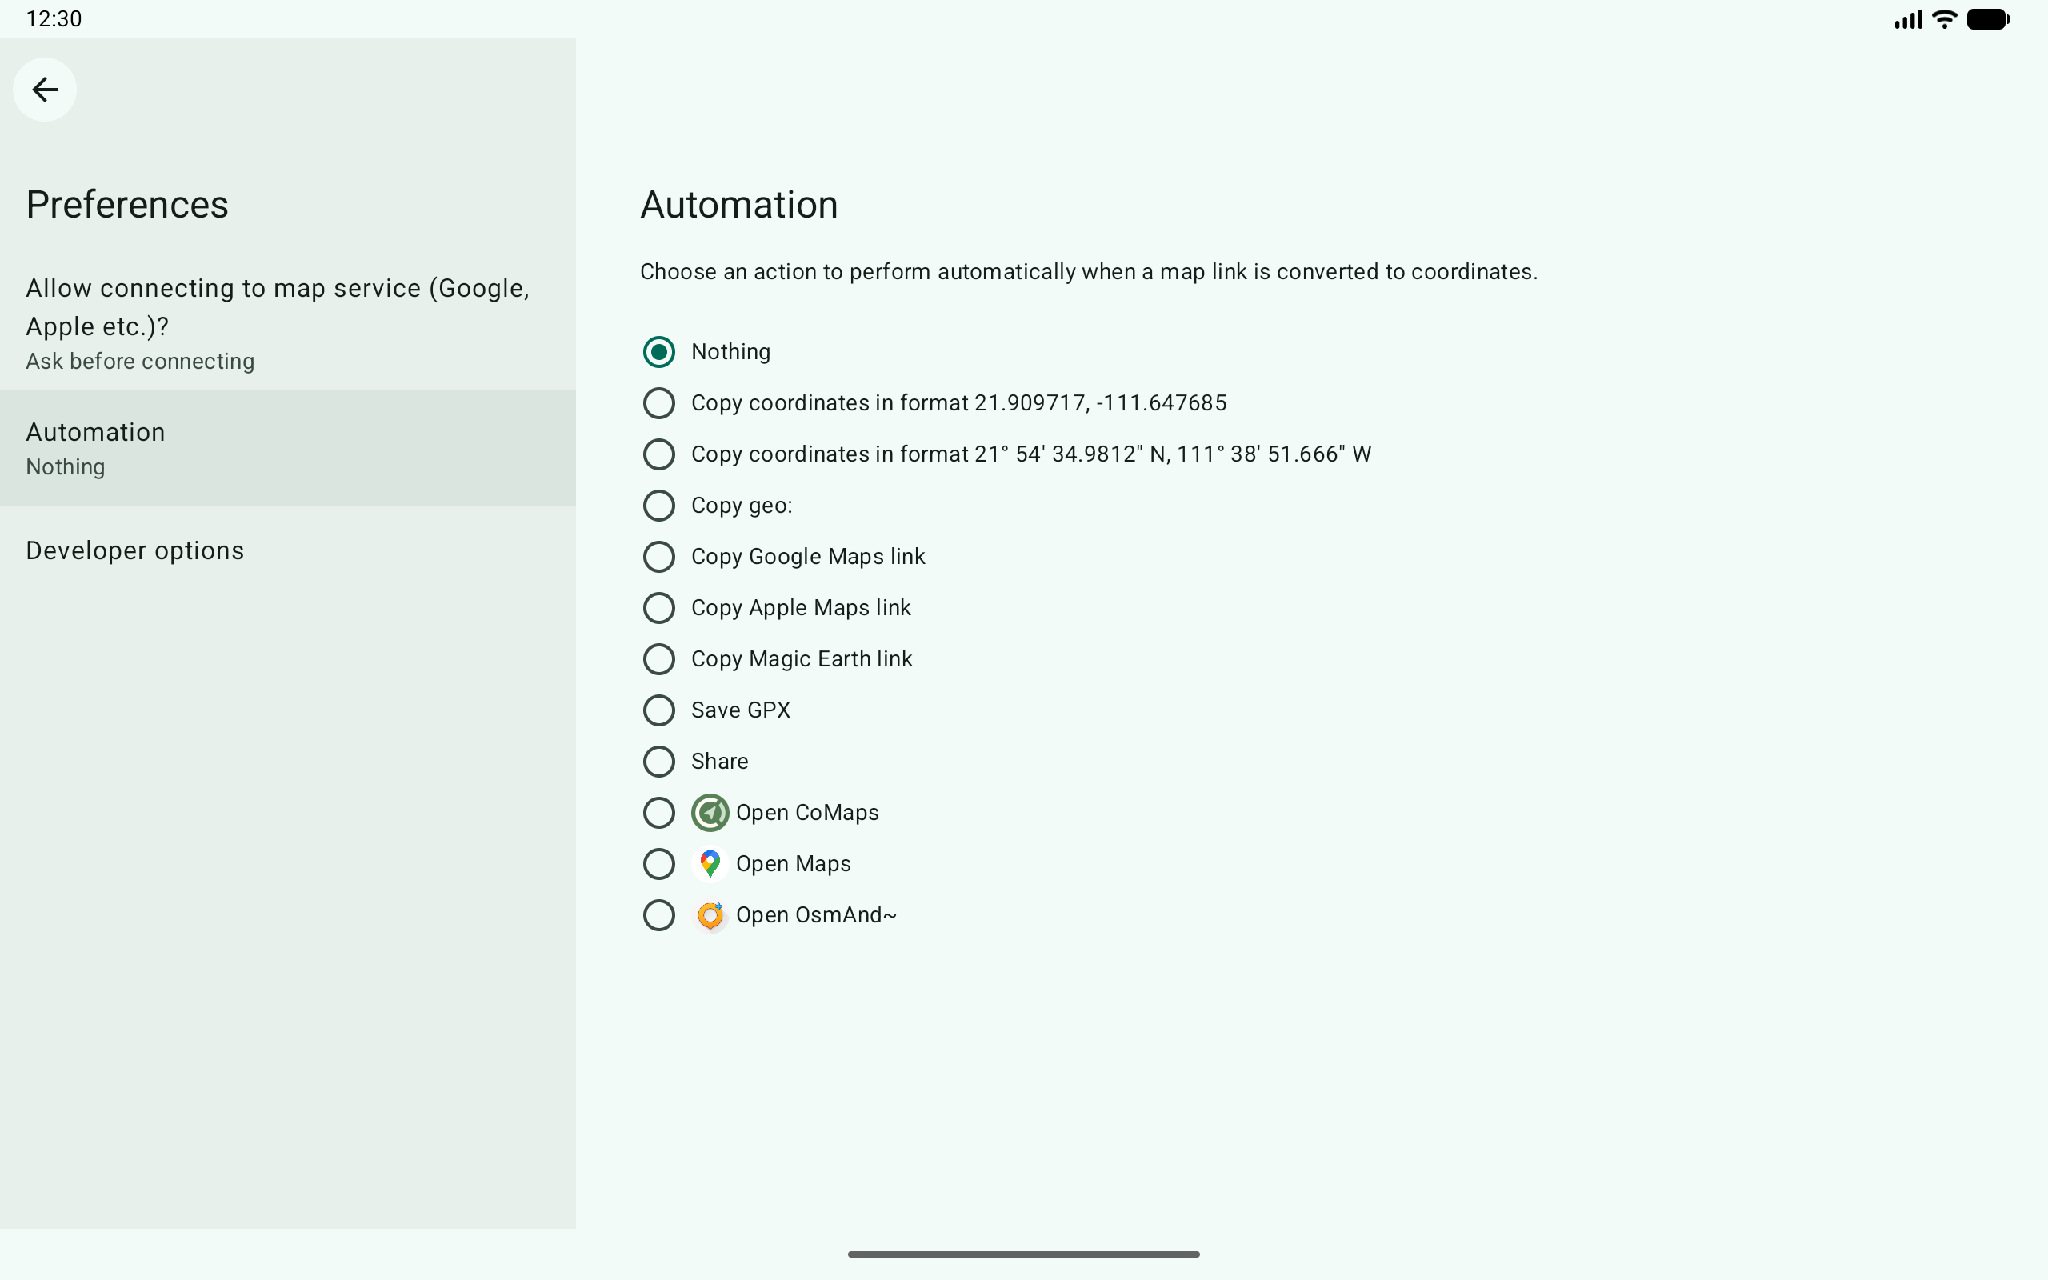The image size is (2048, 1280).
Task: Click the CoMaps app icon
Action: tap(709, 813)
